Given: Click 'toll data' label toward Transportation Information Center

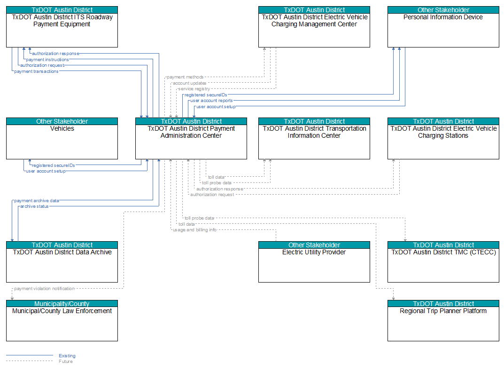Looking at the screenshot, I should (217, 177).
